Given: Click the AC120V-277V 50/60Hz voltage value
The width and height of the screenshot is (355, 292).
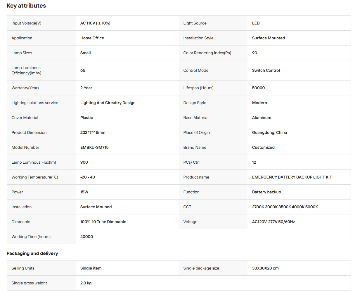Looking at the screenshot, I should (273, 222).
